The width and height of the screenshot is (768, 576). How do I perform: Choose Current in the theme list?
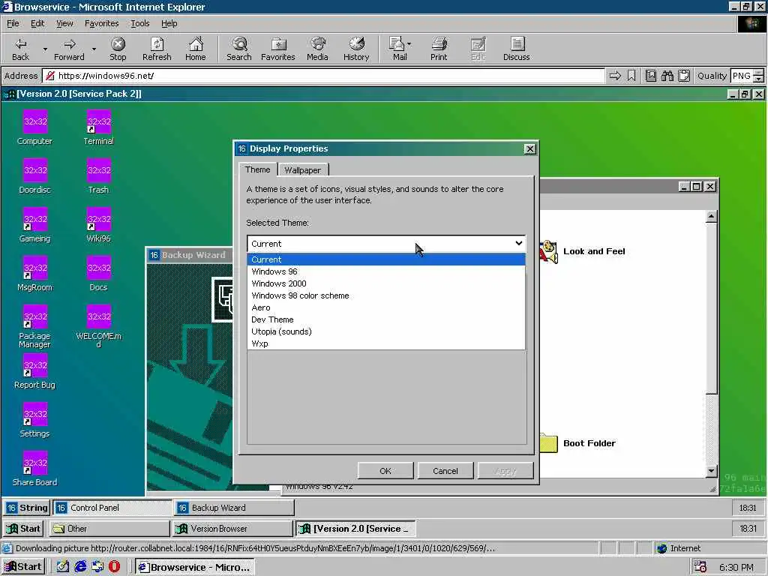click(x=386, y=259)
